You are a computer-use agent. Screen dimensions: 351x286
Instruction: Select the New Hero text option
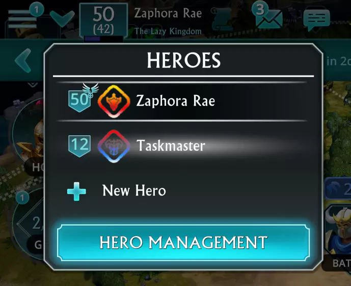pos(134,190)
